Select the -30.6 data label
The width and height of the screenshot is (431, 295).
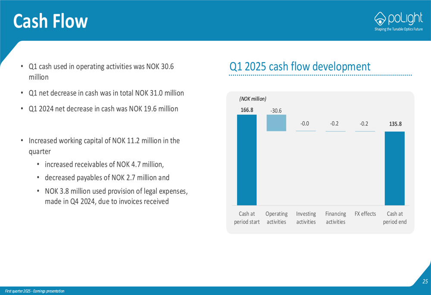point(276,111)
